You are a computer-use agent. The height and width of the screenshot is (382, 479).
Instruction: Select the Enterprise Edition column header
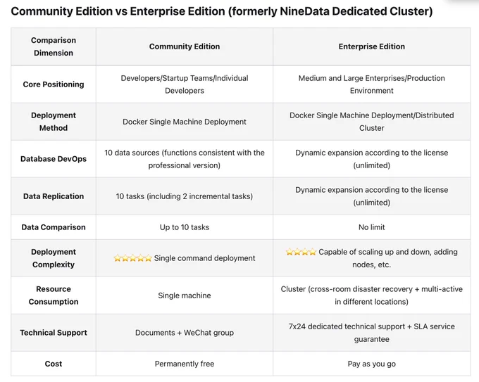tap(371, 46)
